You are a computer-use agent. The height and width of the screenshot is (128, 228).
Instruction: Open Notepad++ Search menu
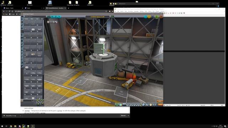(122, 11)
